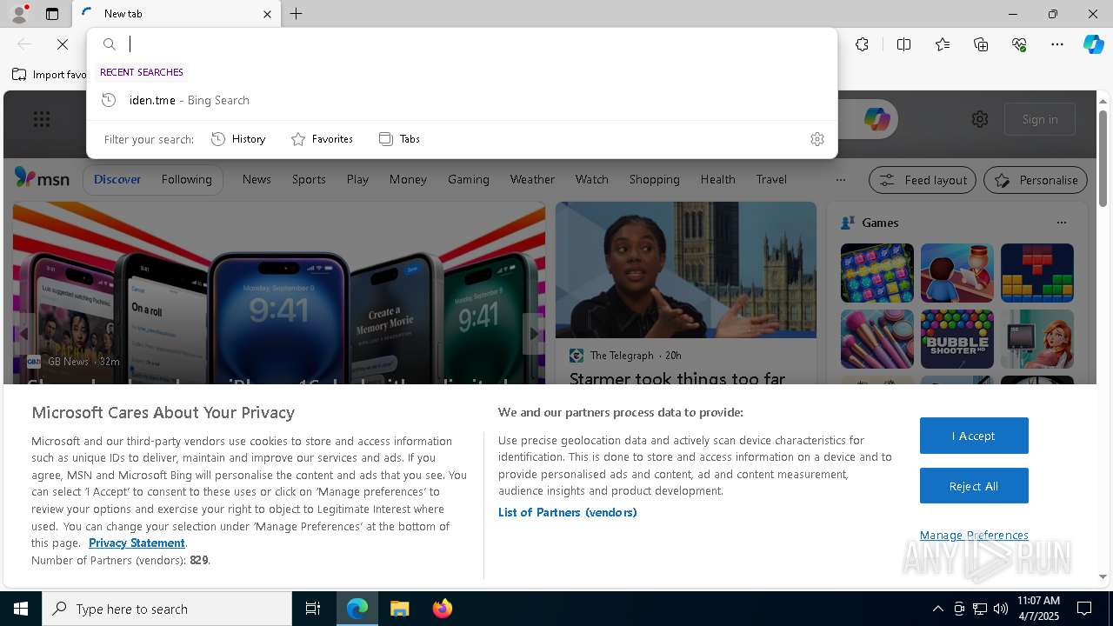1113x626 pixels.
Task: Click Import favorites in bookmarks bar
Action: pyautogui.click(x=50, y=75)
